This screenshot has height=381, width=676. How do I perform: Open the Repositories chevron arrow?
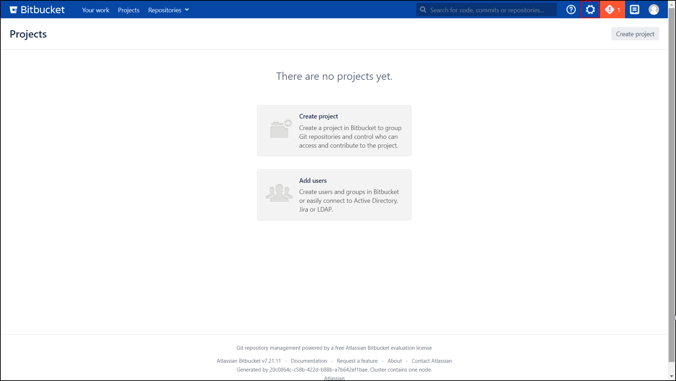pos(187,10)
